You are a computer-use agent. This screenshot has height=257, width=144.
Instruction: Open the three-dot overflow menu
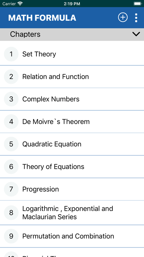[136, 18]
